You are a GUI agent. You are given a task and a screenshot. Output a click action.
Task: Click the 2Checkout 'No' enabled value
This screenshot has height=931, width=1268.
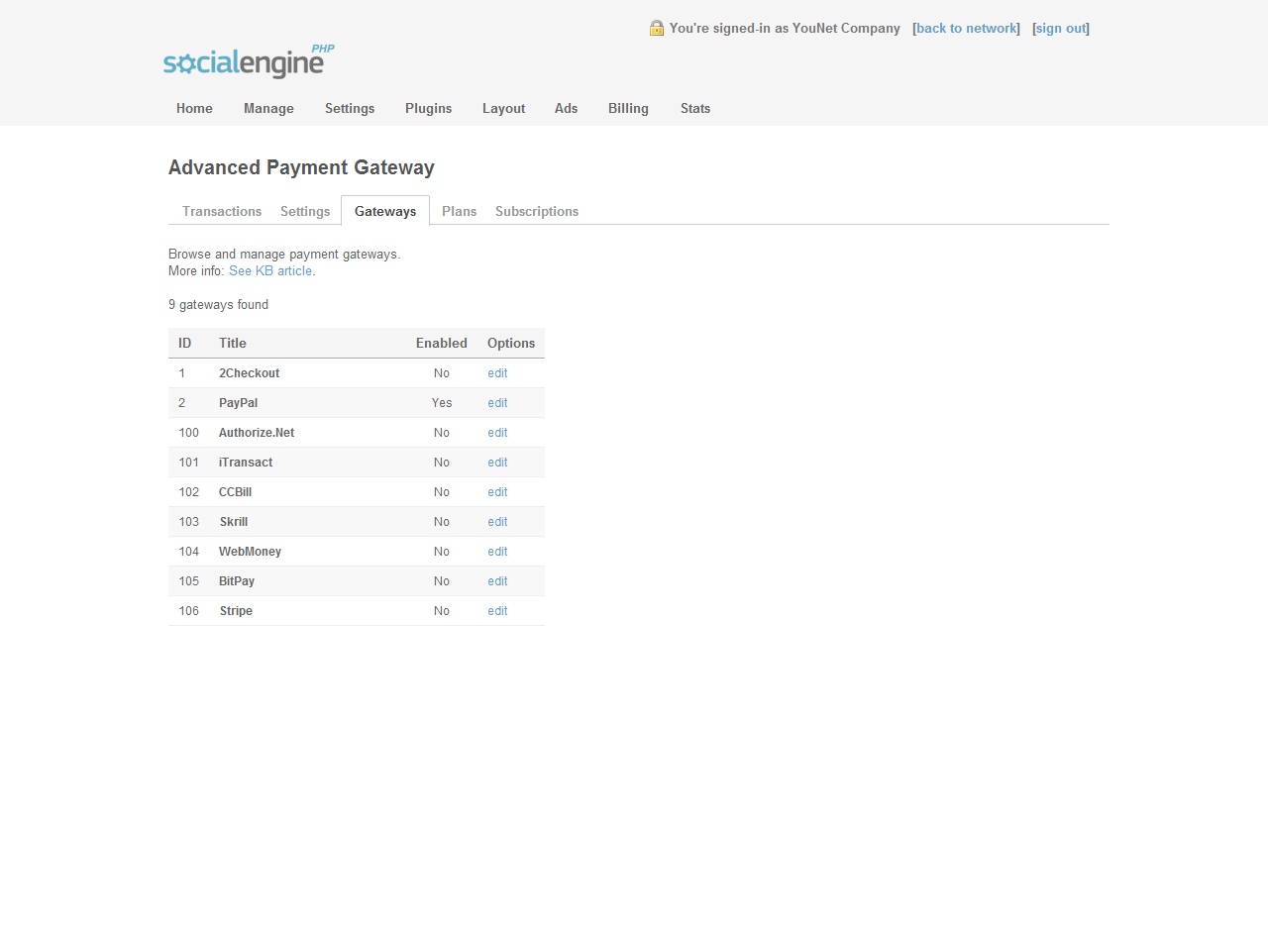[442, 373]
